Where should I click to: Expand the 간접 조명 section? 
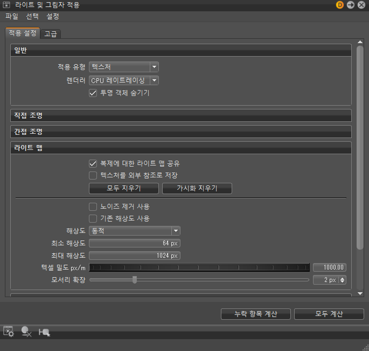181,132
